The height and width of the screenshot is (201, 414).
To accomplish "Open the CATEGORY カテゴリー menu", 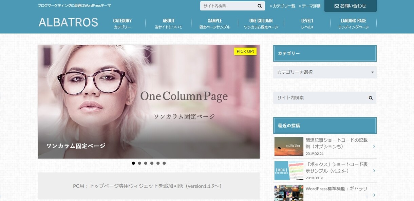I will coord(122,23).
